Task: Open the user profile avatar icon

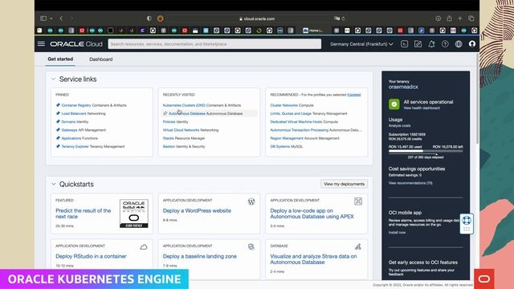Action: click(x=472, y=43)
